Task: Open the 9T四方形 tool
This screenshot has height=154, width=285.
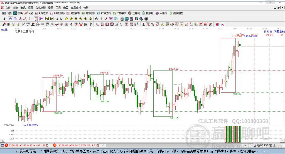Action: tap(104, 13)
